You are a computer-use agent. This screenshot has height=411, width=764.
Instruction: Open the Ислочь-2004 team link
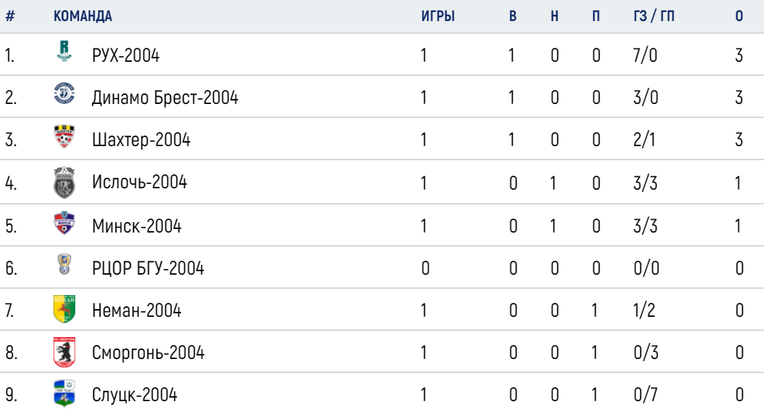pyautogui.click(x=139, y=183)
